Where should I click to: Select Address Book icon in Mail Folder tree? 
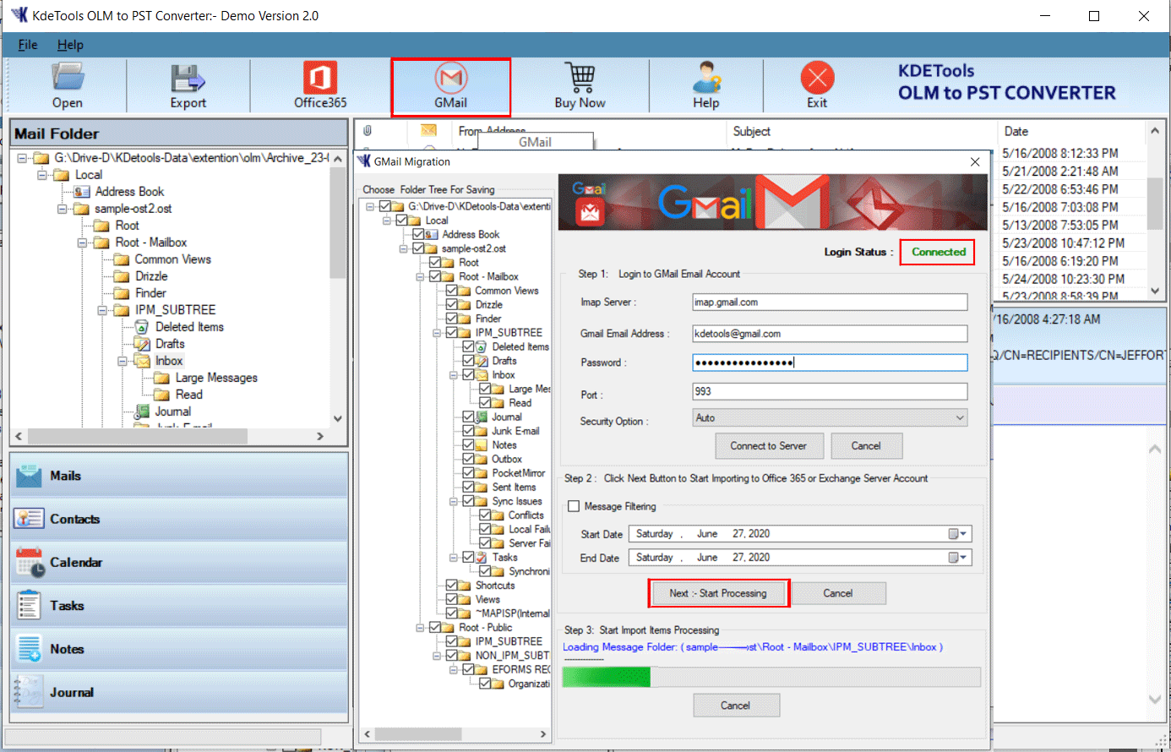tap(82, 192)
